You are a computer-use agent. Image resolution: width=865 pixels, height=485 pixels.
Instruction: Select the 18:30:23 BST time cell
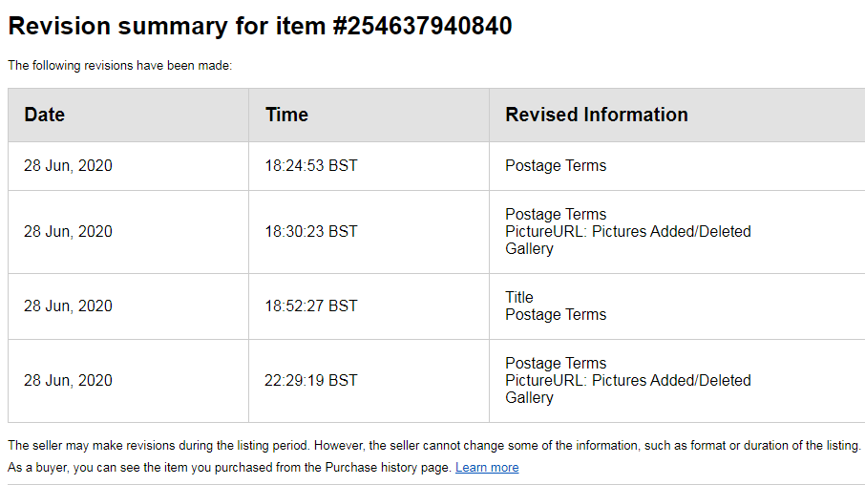[311, 232]
